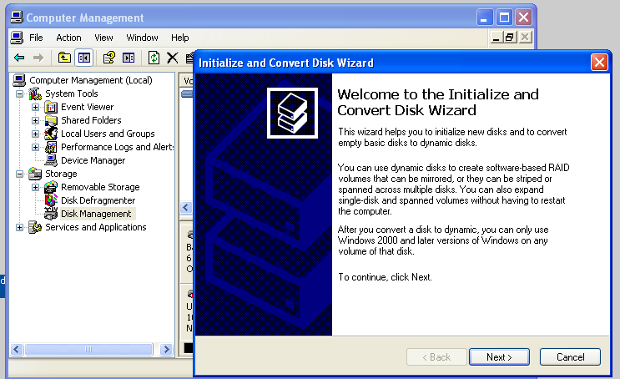
Task: Click Next in the wizard
Action: [x=499, y=357]
